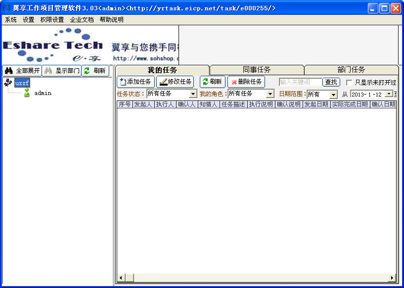Open the 权限设置 menu
The image size is (404, 288).
(52, 20)
